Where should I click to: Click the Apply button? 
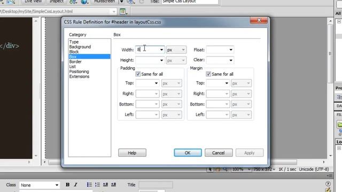point(250,153)
